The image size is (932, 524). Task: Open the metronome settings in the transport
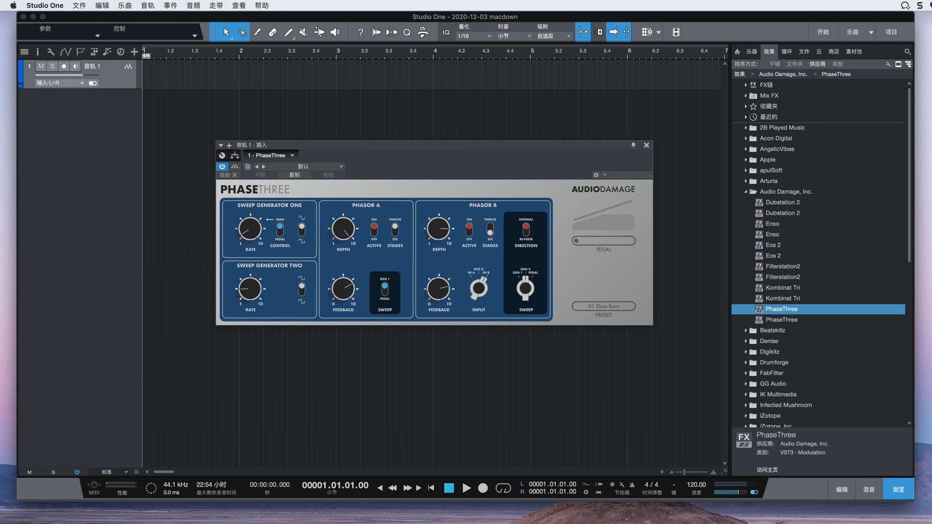[586, 492]
